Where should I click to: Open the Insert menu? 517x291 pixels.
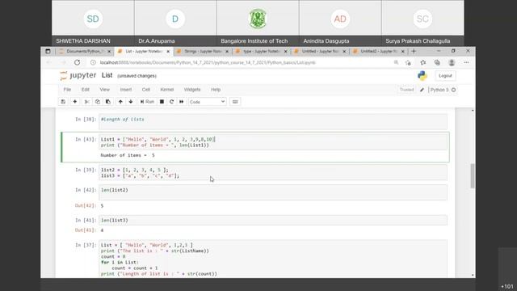[x=126, y=90]
